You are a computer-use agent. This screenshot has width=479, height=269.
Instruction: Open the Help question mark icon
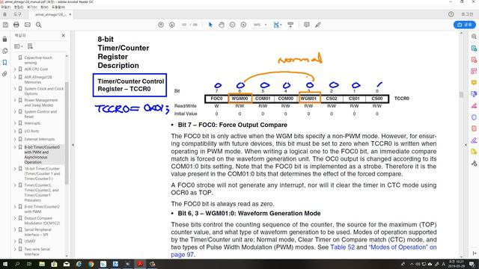point(451,14)
